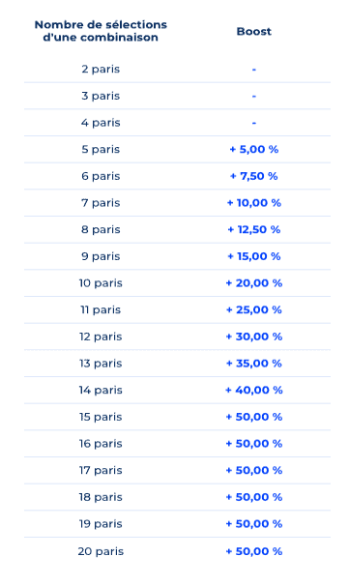Click the + 7,50 % boost value
This screenshot has height=586, width=349.
pyautogui.click(x=253, y=176)
